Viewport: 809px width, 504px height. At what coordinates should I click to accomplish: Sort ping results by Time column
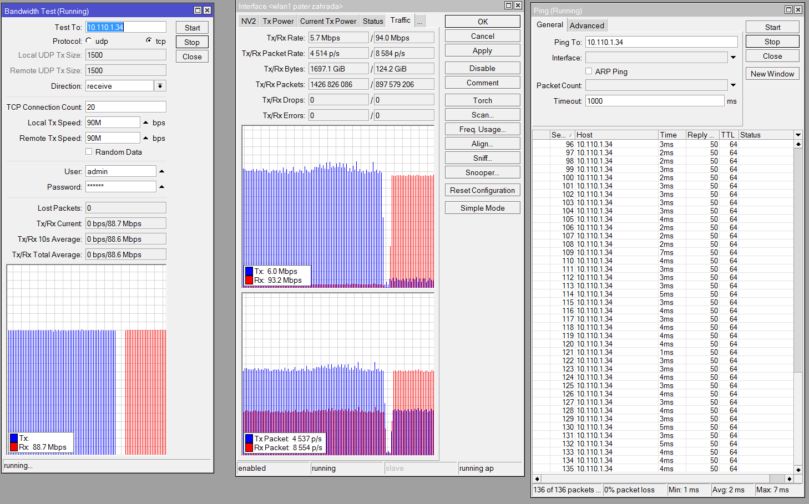(671, 135)
